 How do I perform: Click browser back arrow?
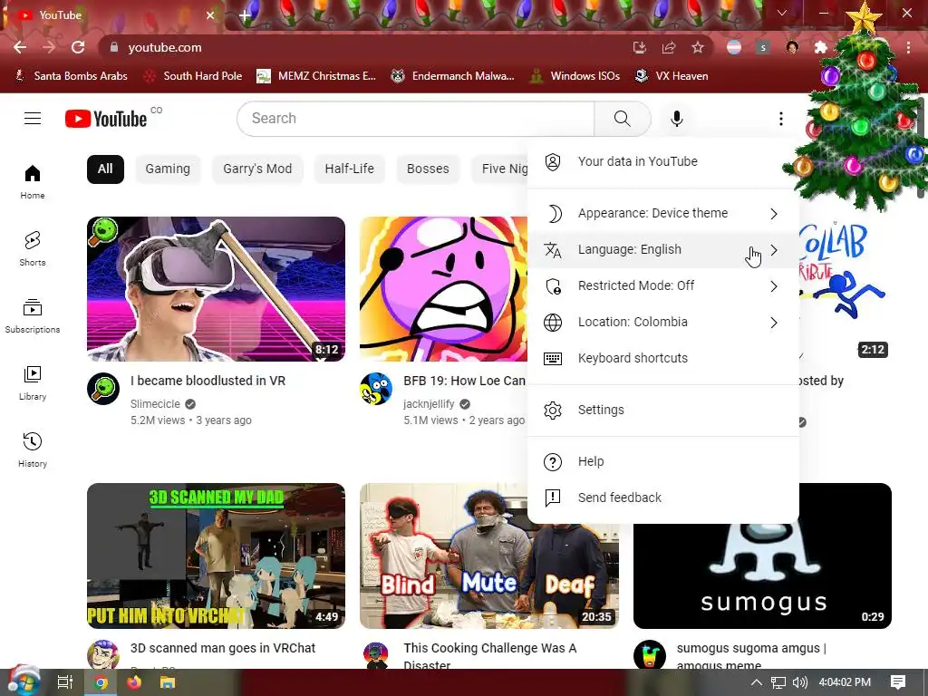click(x=20, y=47)
